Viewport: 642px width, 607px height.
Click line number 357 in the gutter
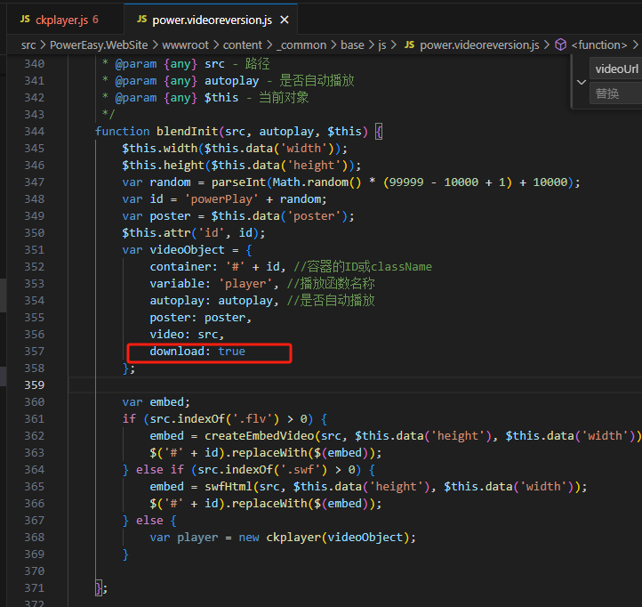coord(34,351)
